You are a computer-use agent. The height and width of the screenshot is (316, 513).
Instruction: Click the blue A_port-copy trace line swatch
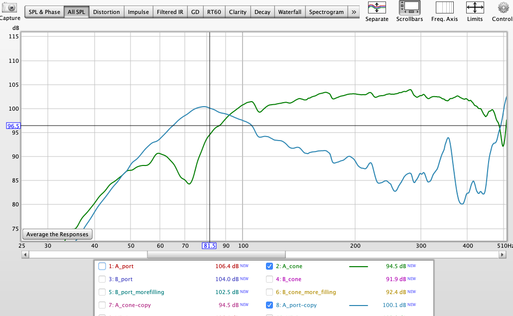pos(359,306)
